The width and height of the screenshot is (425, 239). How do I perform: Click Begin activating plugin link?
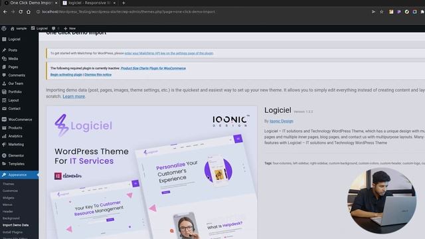[66, 74]
